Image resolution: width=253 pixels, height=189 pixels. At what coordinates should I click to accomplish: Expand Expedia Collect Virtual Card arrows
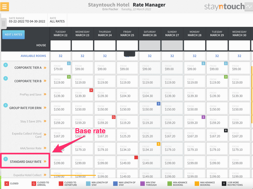(x=45, y=135)
